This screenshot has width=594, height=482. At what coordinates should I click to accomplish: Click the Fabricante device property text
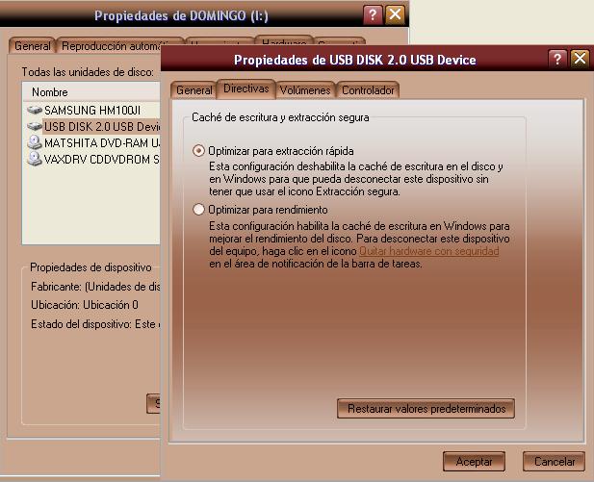tap(95, 287)
